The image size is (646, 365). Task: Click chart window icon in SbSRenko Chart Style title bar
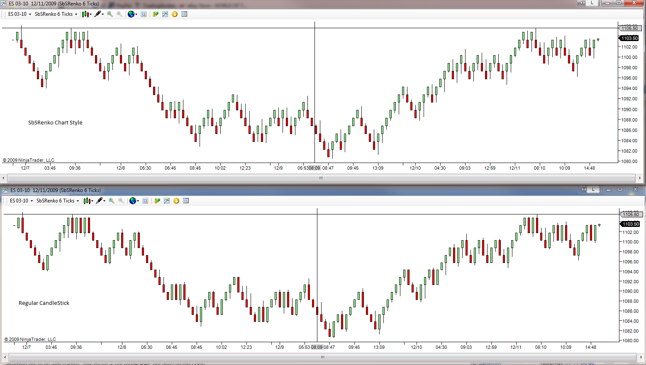tap(4, 3)
